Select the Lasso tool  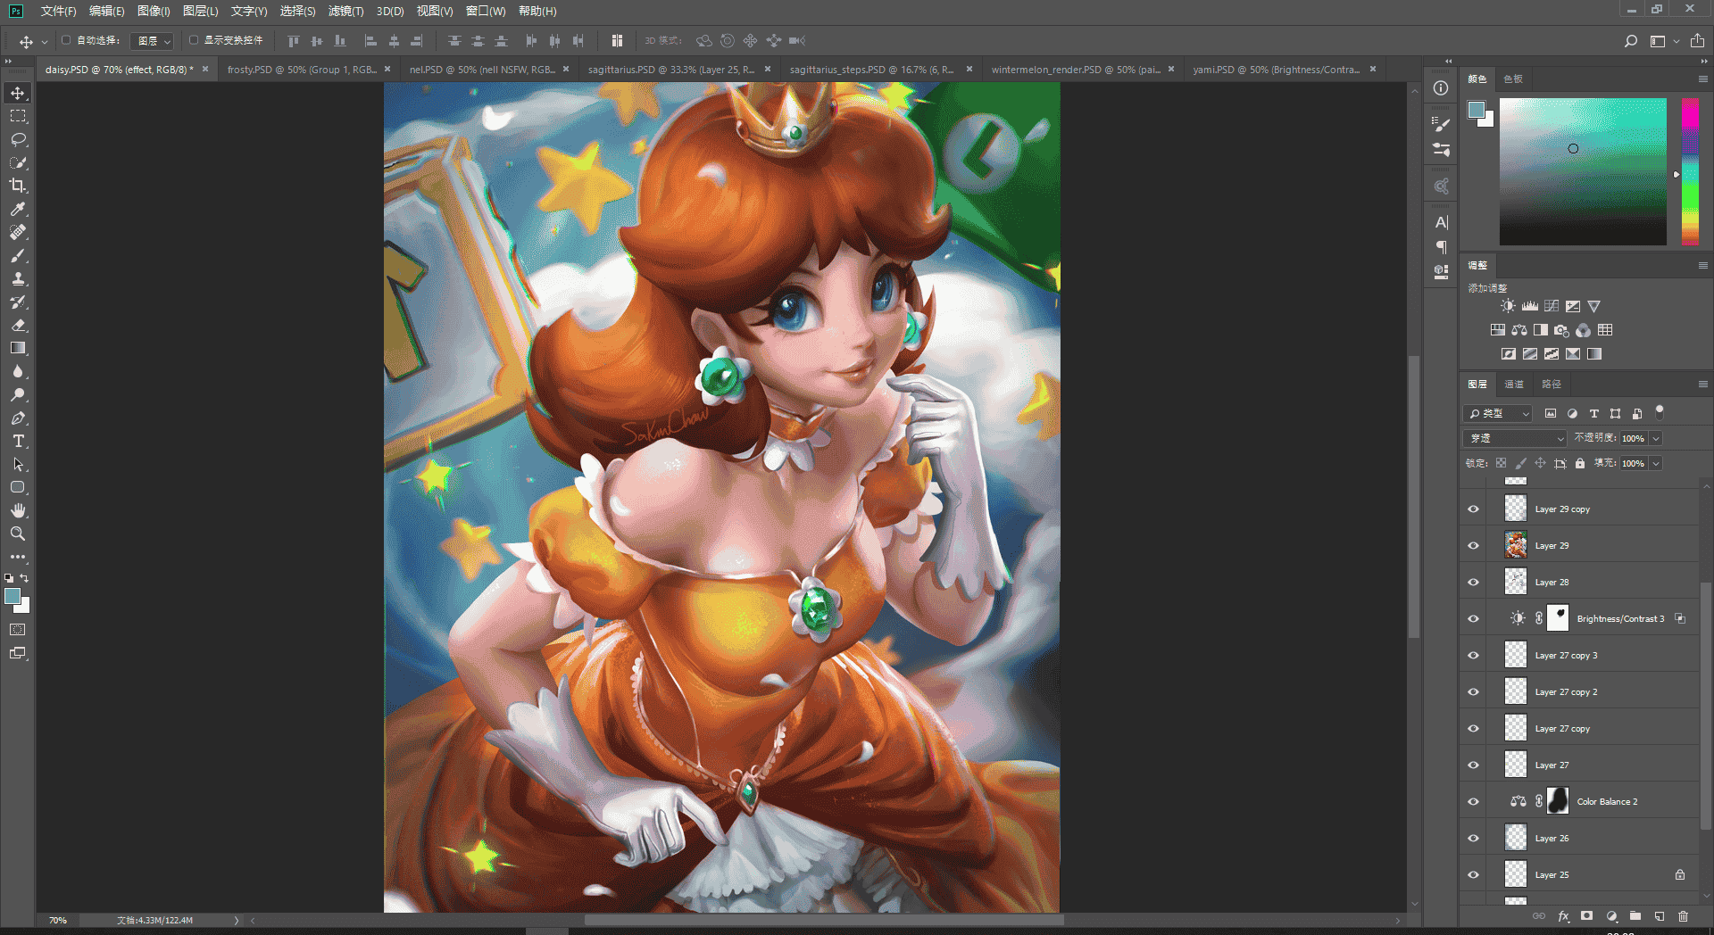tap(18, 139)
